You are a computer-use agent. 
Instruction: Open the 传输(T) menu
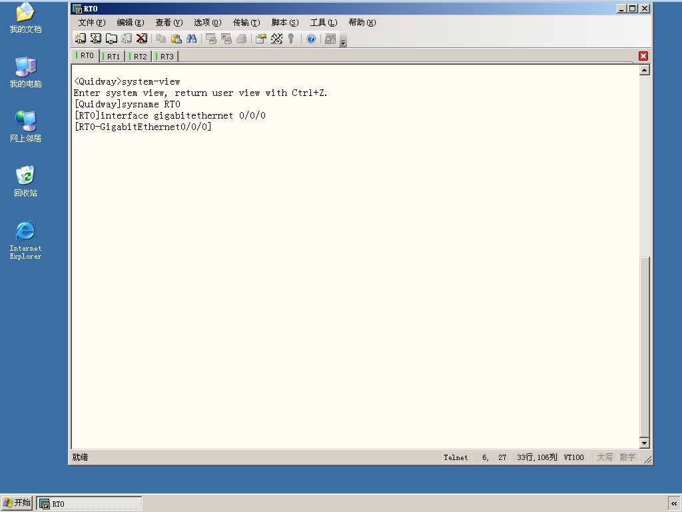[x=246, y=23]
